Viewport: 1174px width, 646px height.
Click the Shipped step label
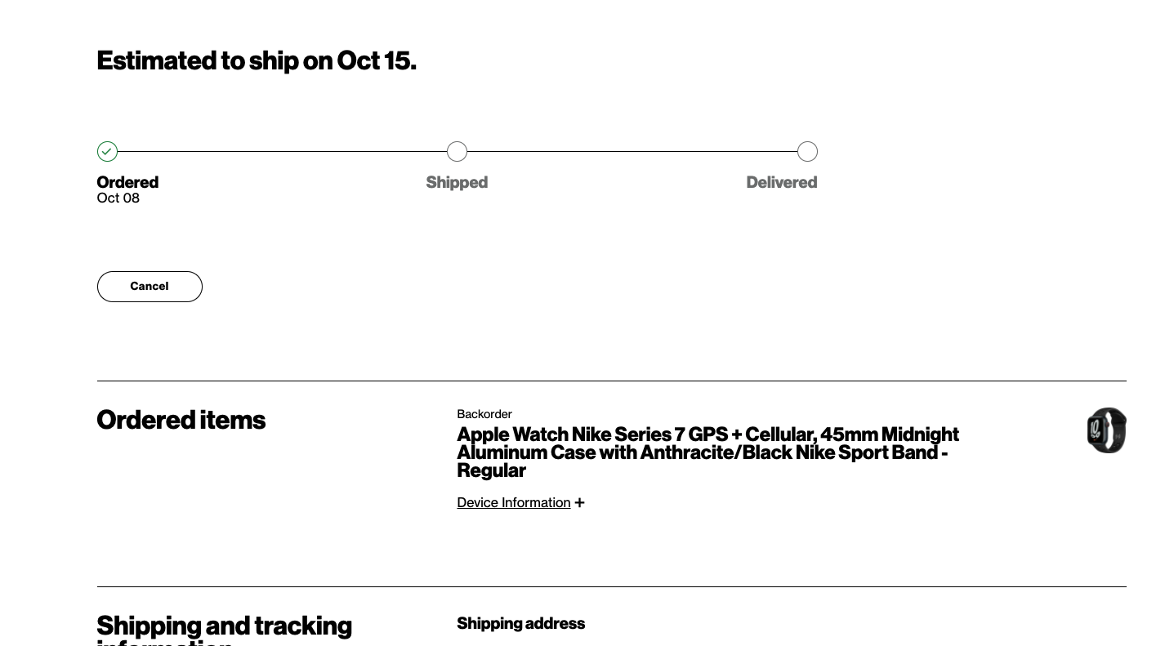[457, 182]
